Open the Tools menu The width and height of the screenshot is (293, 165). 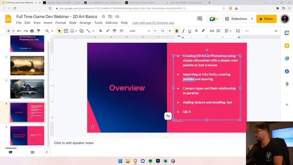[98, 22]
